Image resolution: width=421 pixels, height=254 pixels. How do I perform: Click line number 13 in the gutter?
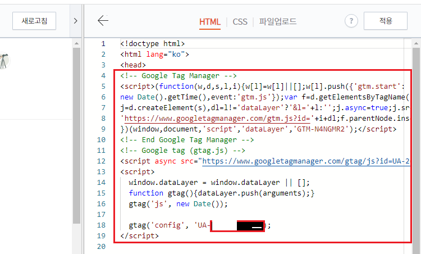(101, 171)
